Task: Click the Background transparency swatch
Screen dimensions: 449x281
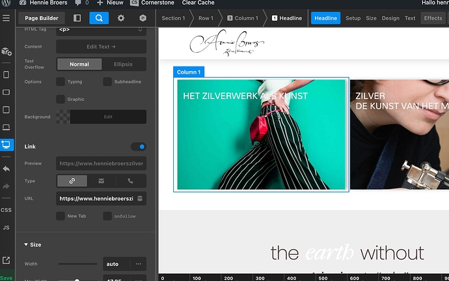Action: 63,117
